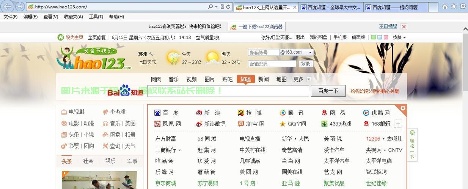Image resolution: width=468 pixels, height=189 pixels.
Task: Click the 邮箱帐号 input field
Action: point(264,53)
